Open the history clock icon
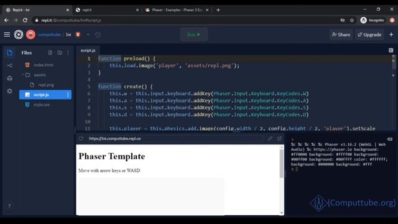This screenshot has height=224, width=398. pos(98,35)
